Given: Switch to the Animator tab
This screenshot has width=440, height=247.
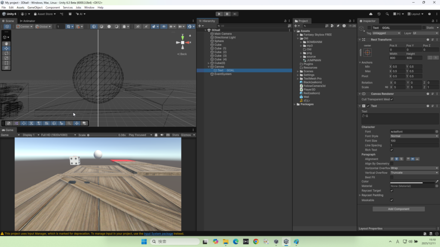Looking at the screenshot, I should click(28, 21).
